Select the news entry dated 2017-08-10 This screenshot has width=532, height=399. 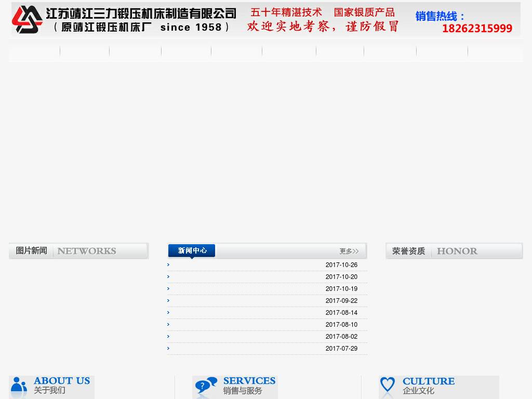[x=267, y=324]
